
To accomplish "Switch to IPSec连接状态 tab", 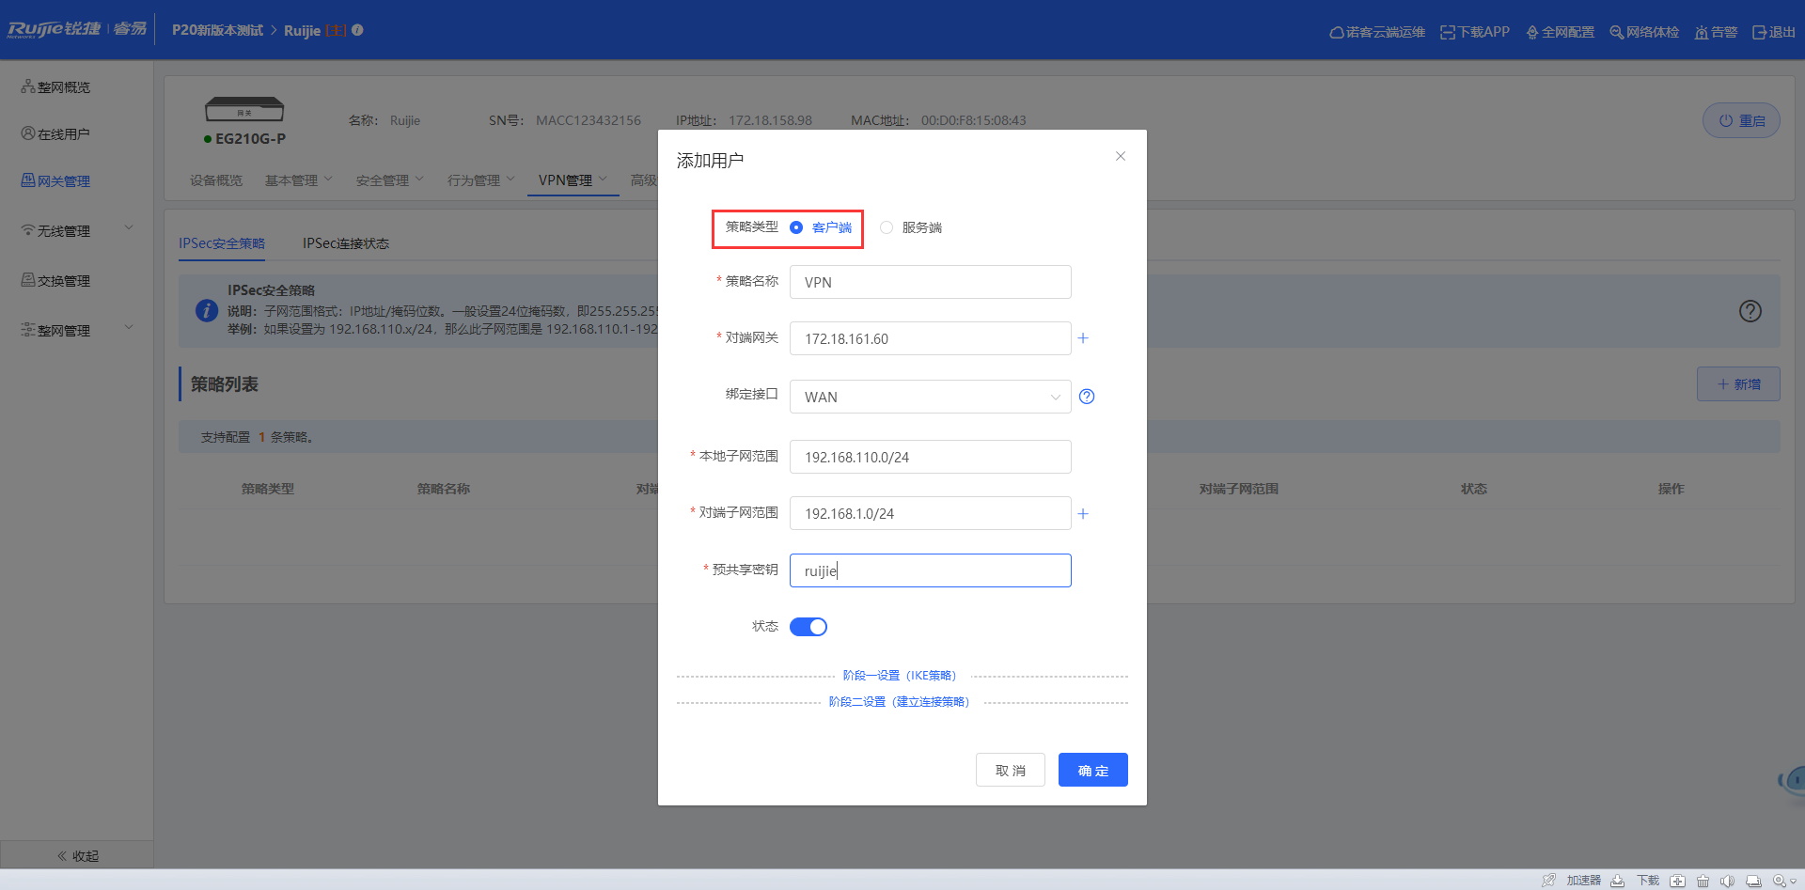I will [345, 243].
